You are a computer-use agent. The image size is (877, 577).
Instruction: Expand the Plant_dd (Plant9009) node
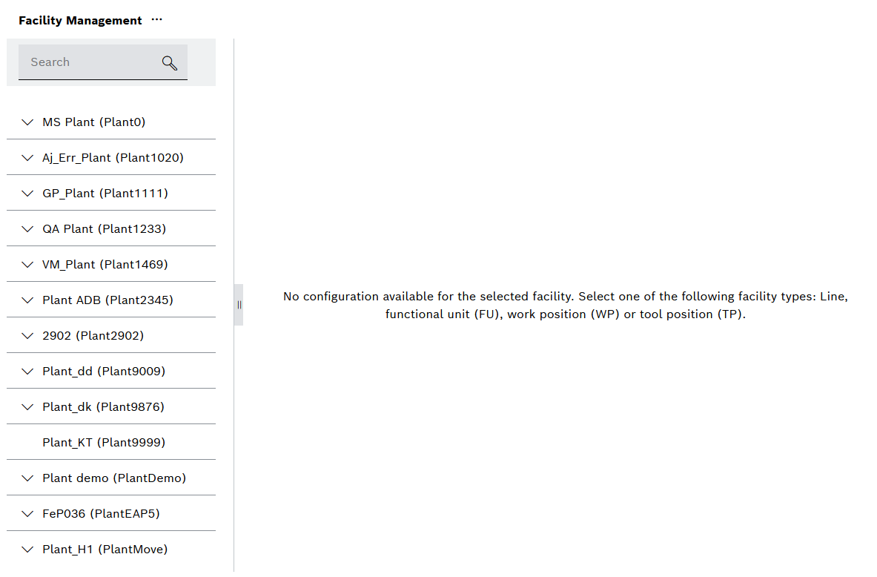[x=27, y=371]
